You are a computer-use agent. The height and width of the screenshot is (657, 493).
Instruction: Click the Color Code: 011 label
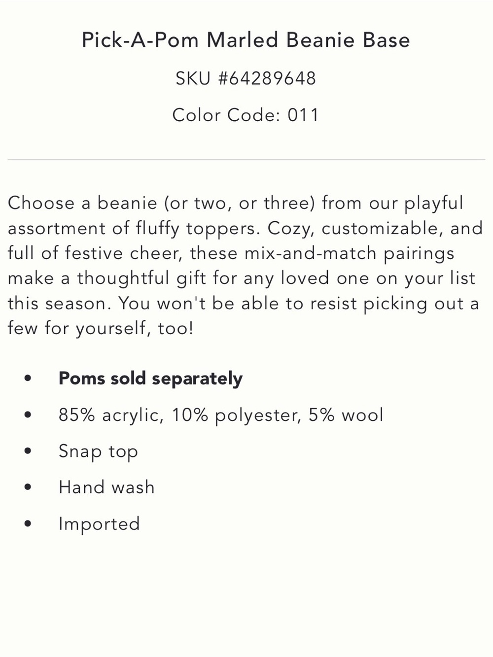coord(246,115)
